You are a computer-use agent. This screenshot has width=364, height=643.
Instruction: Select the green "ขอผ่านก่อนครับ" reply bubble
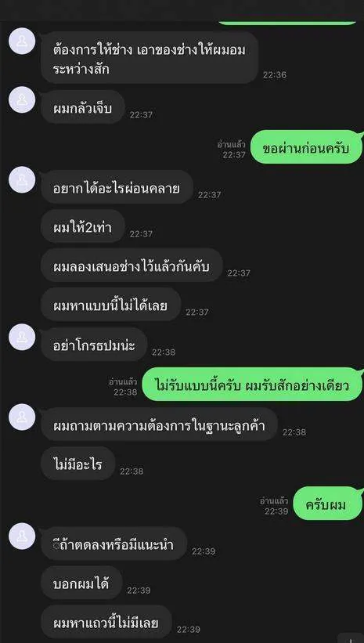tap(307, 147)
